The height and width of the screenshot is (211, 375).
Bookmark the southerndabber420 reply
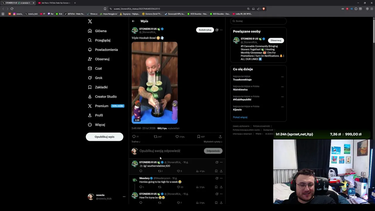[216, 171]
